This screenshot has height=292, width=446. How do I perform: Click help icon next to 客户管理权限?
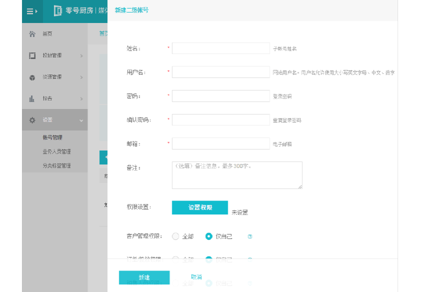(250, 236)
